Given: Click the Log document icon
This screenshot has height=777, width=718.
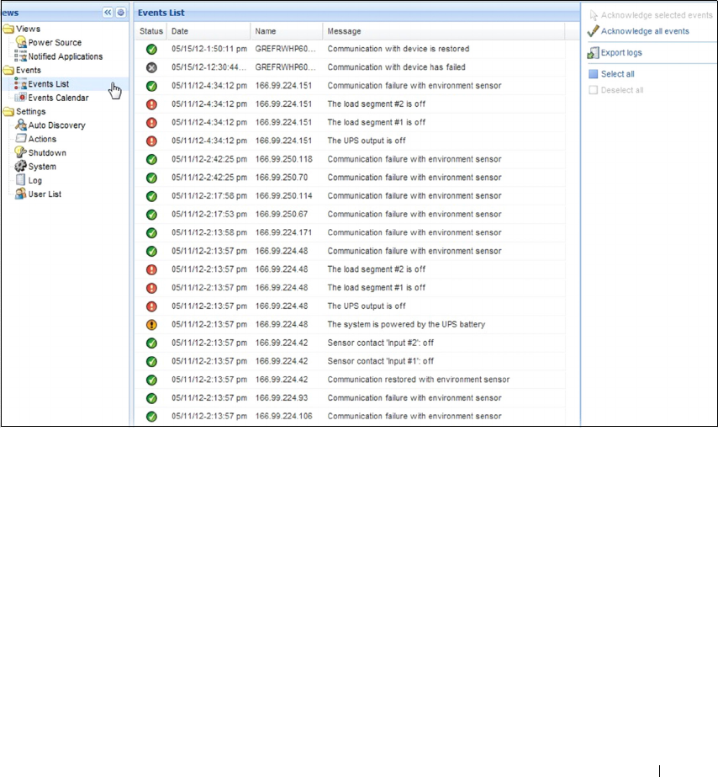Looking at the screenshot, I should 21,180.
